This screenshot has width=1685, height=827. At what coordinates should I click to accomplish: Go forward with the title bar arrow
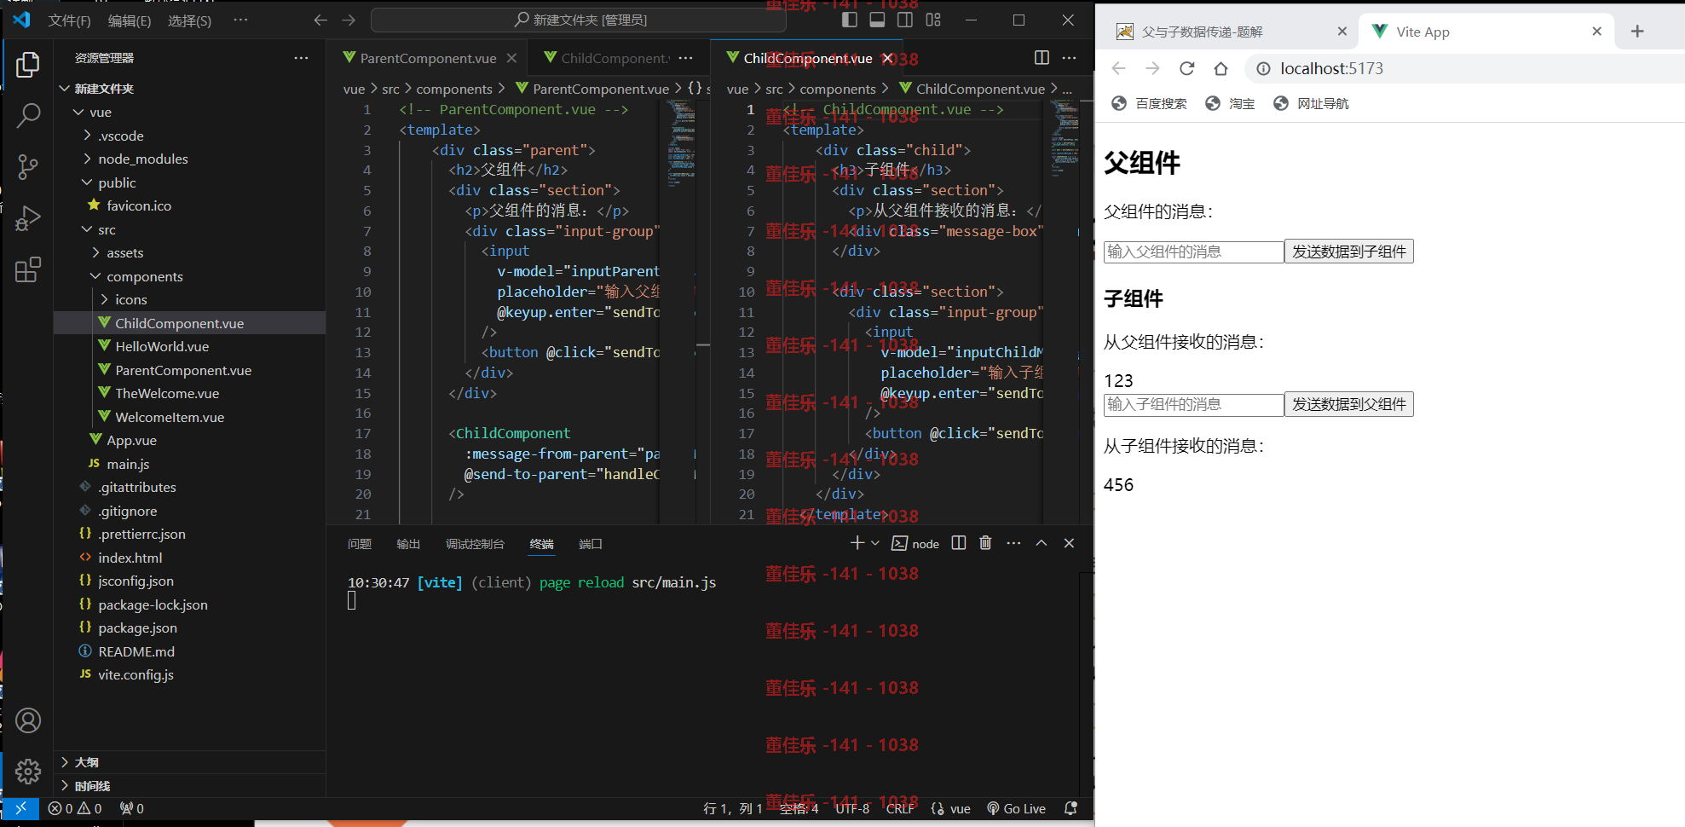pyautogui.click(x=349, y=20)
